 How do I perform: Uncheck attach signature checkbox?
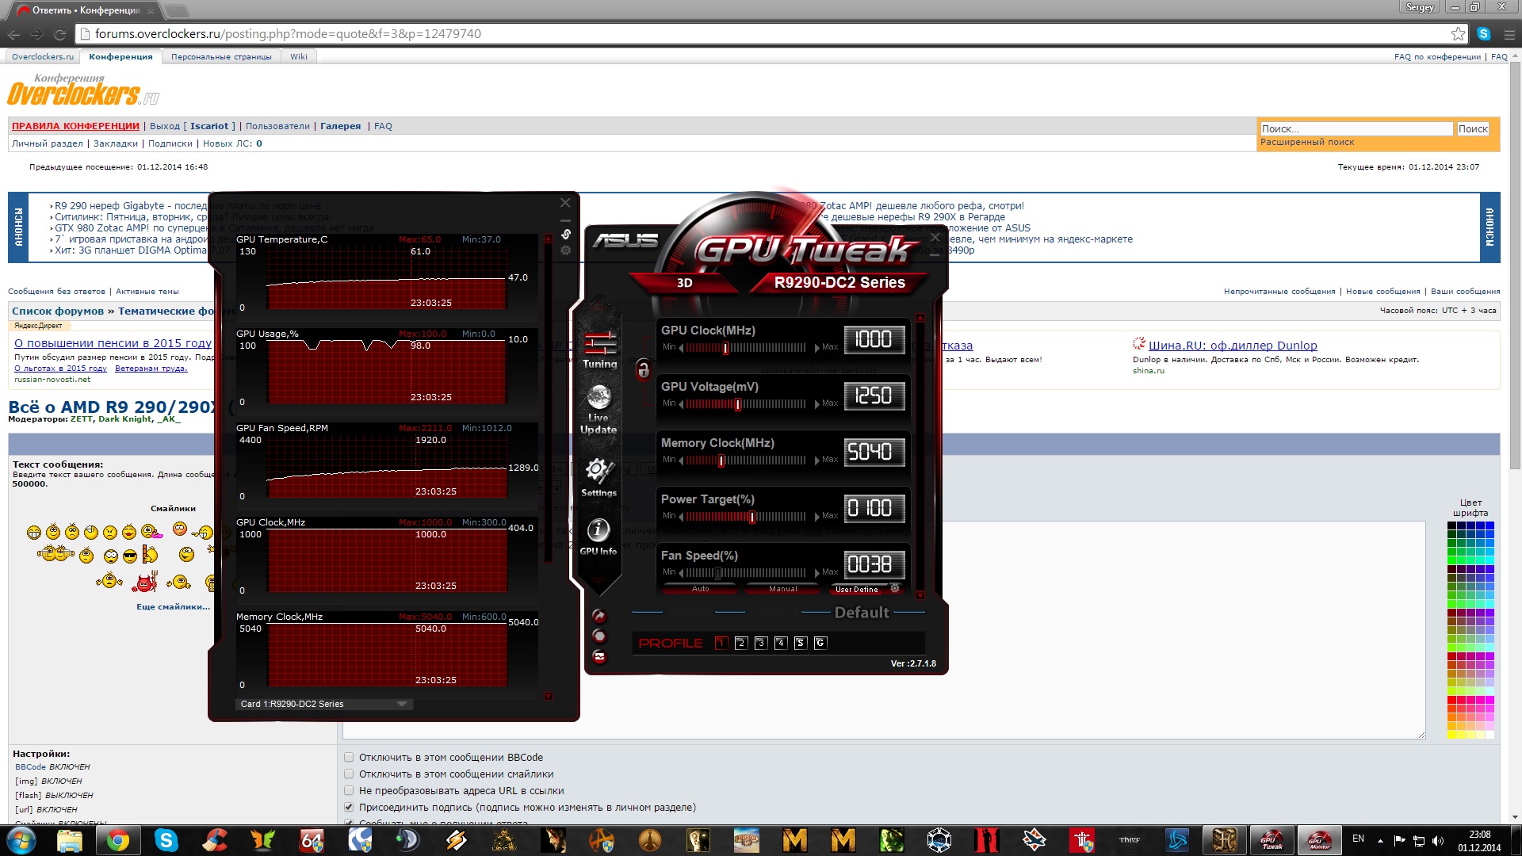click(349, 807)
